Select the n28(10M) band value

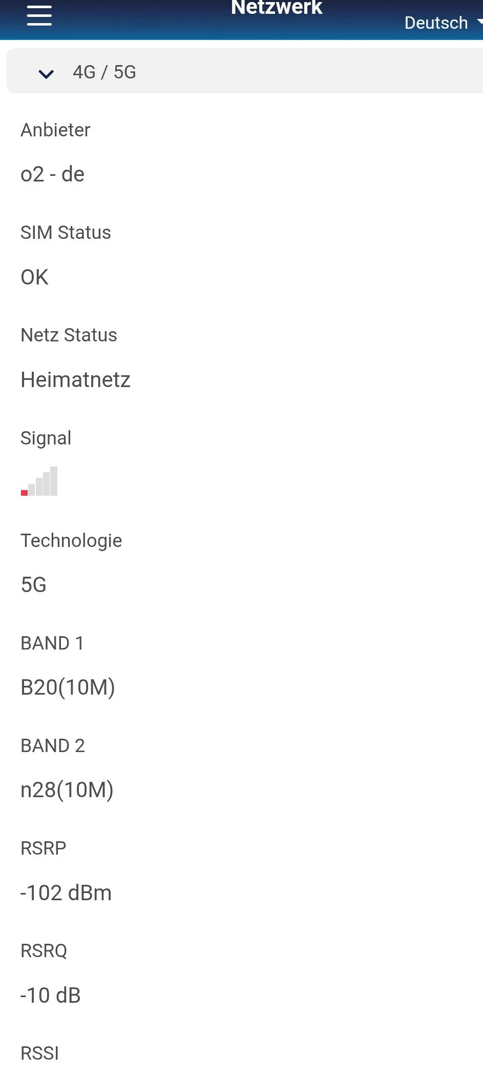67,790
